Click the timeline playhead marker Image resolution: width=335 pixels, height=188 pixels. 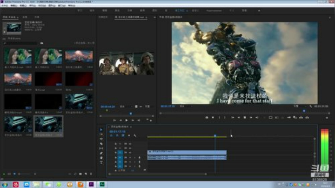point(215,135)
